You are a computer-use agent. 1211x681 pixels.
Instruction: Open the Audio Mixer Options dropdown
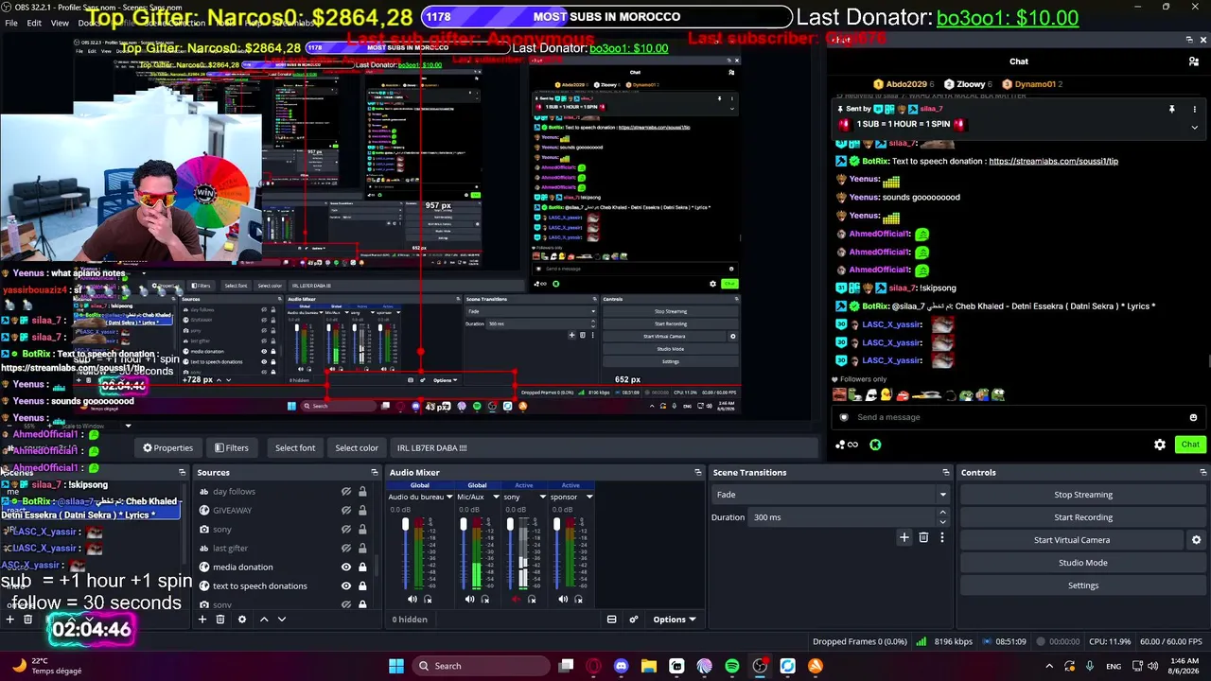click(675, 620)
